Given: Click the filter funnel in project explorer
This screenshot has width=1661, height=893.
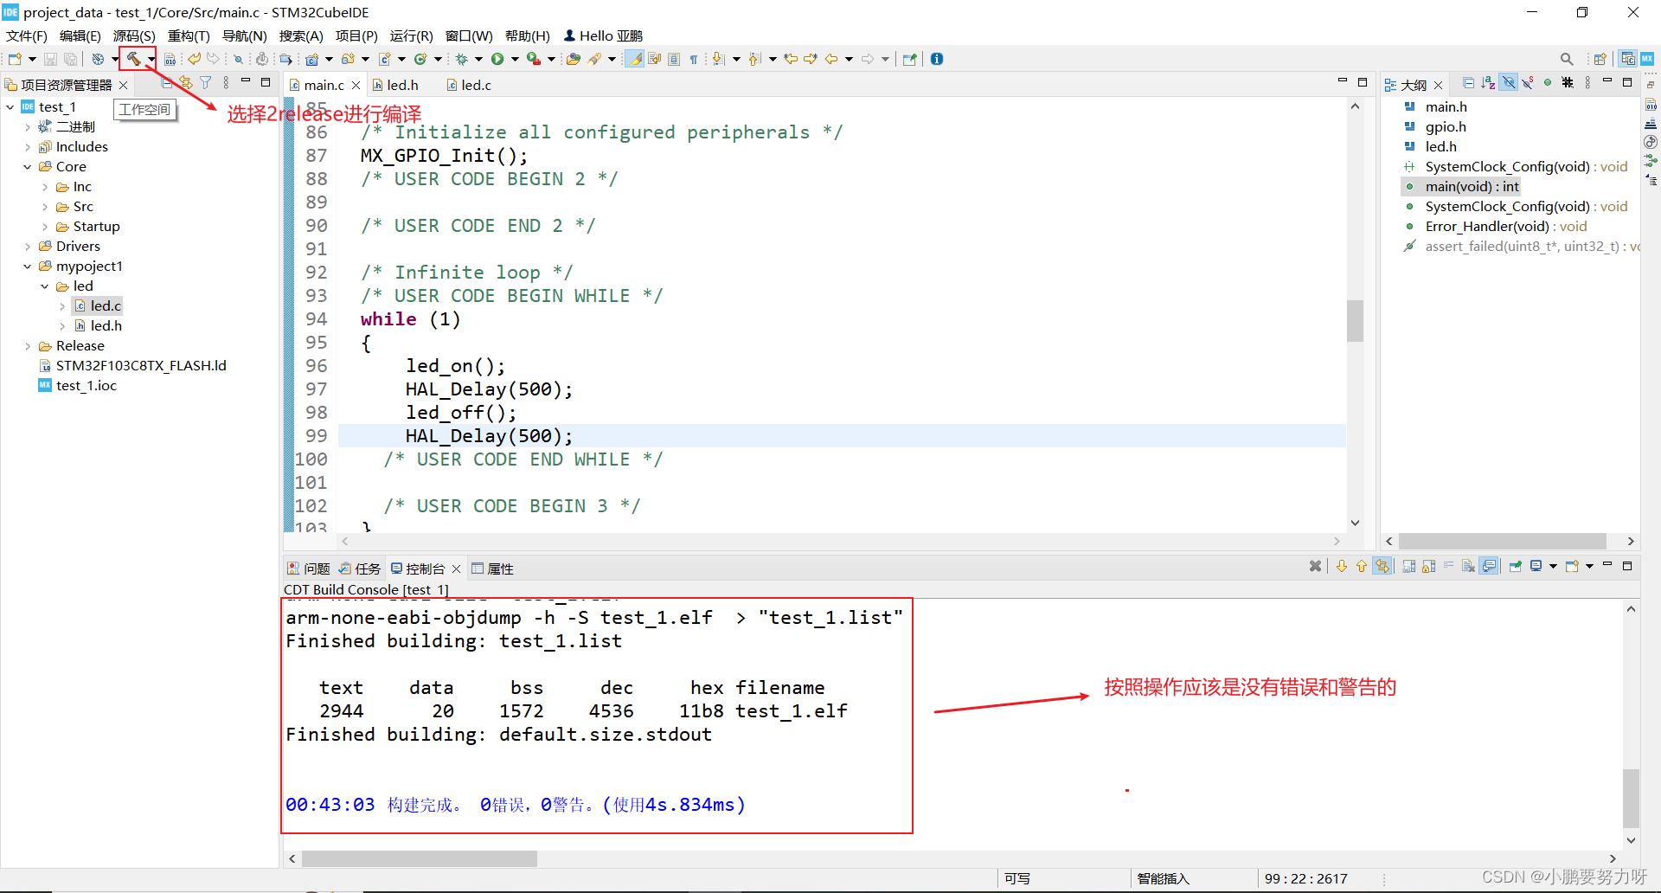Looking at the screenshot, I should coord(206,83).
